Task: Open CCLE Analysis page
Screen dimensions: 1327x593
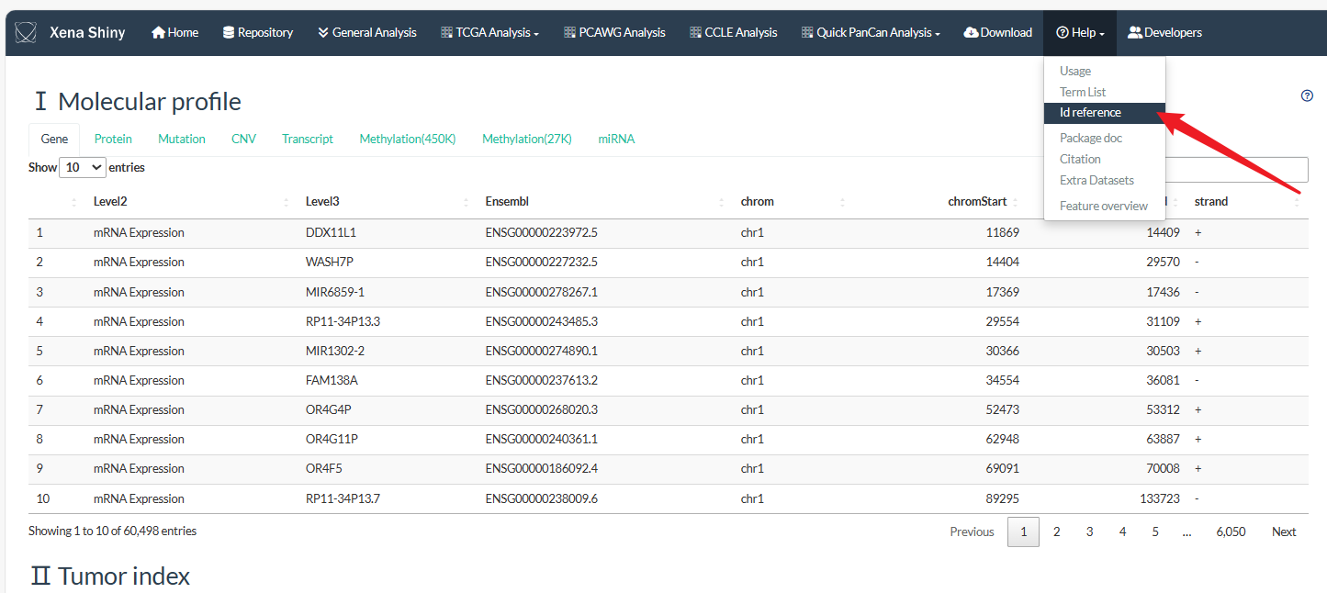Action: pyautogui.click(x=733, y=32)
